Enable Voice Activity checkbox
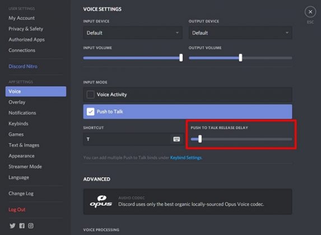321x235 pixels. (90, 95)
